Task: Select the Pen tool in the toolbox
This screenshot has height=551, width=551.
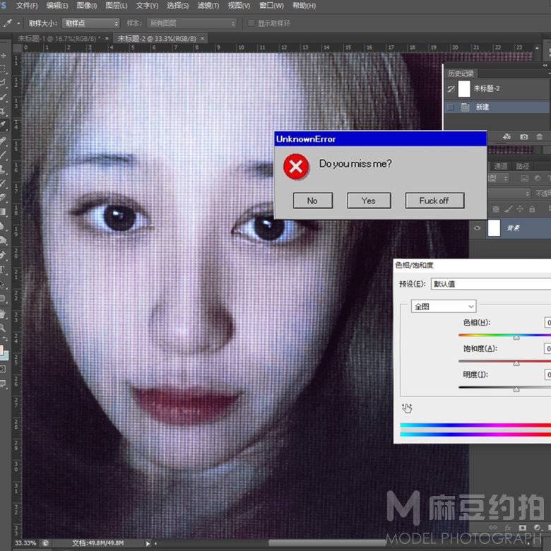Action: [x=3, y=255]
